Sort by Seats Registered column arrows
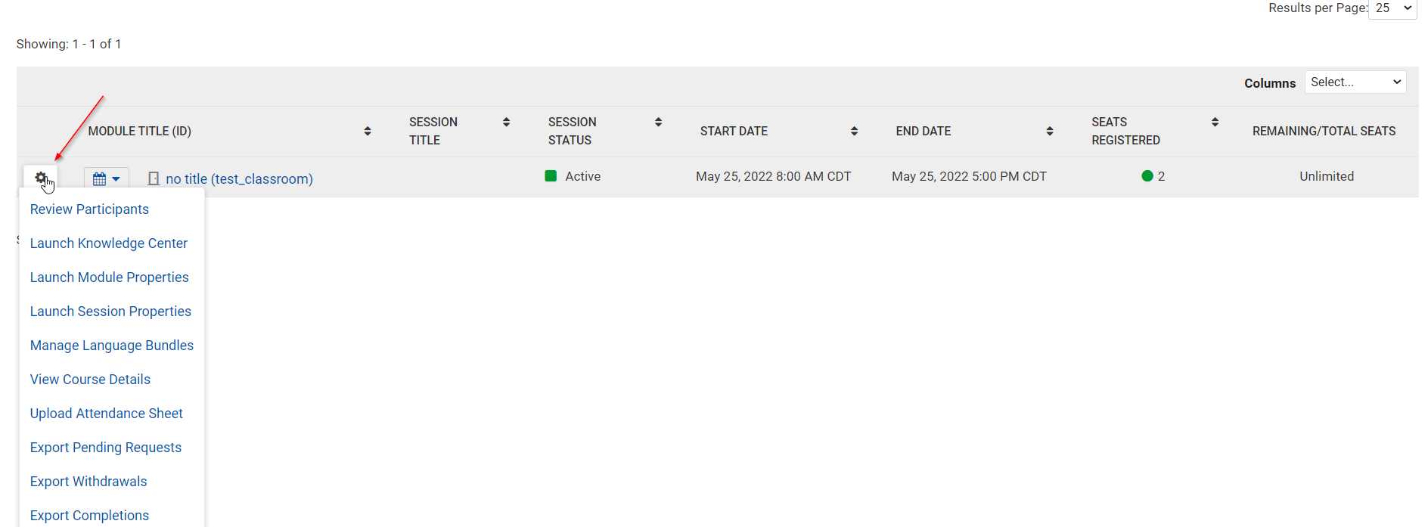 (x=1215, y=122)
